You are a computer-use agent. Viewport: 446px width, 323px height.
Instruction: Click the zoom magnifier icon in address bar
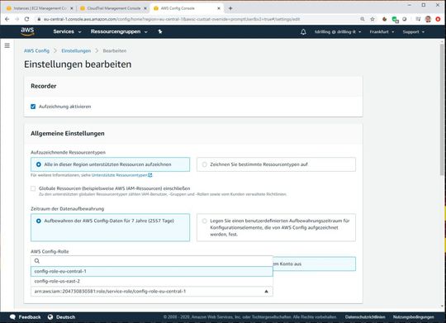(x=363, y=19)
